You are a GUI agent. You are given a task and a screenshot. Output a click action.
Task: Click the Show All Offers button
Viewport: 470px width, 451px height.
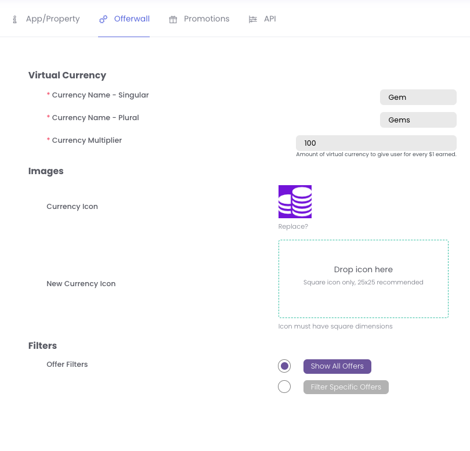[x=337, y=366]
